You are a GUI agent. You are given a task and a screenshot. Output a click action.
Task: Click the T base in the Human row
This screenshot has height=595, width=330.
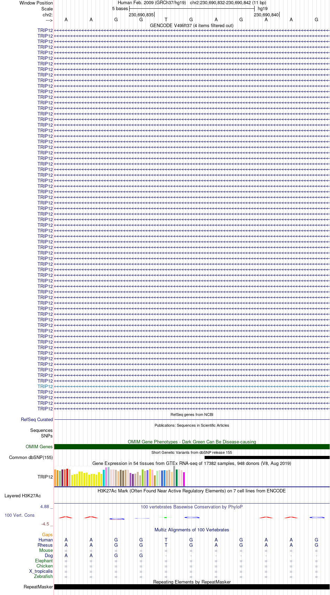[166, 540]
